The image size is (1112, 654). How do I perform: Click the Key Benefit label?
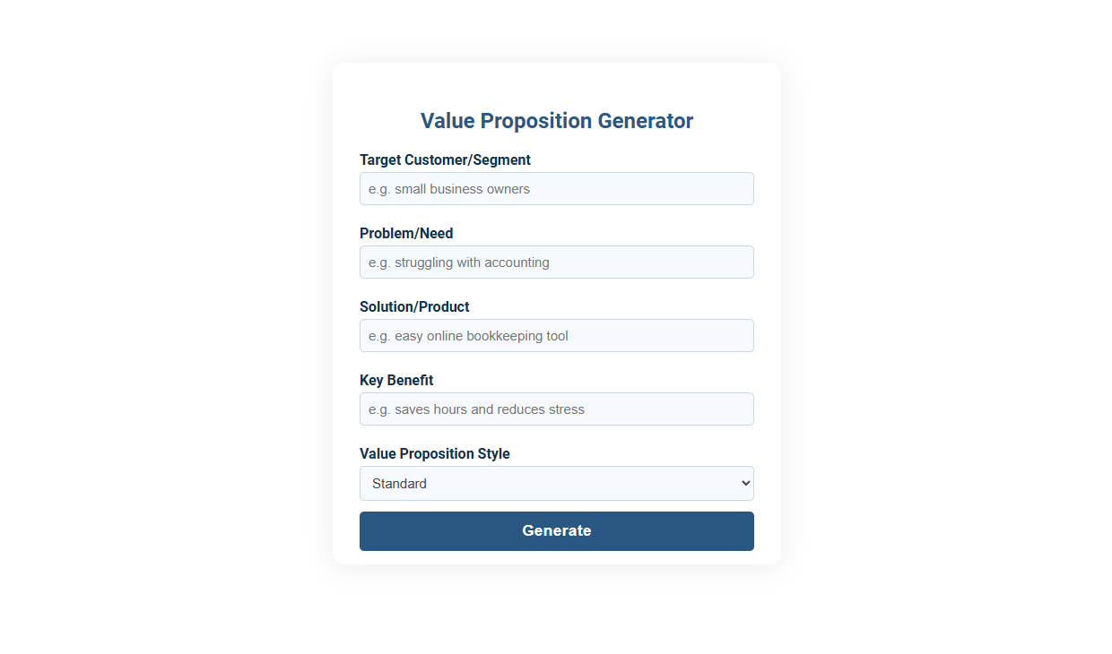click(x=396, y=380)
